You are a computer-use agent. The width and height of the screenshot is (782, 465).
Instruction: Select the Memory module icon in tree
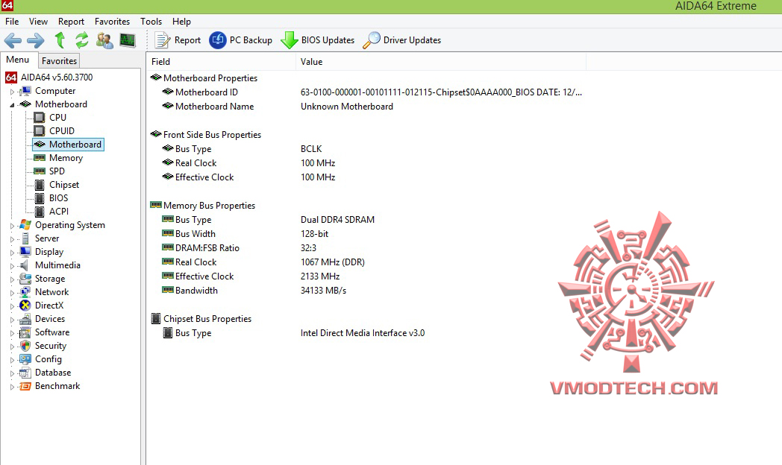tap(40, 158)
